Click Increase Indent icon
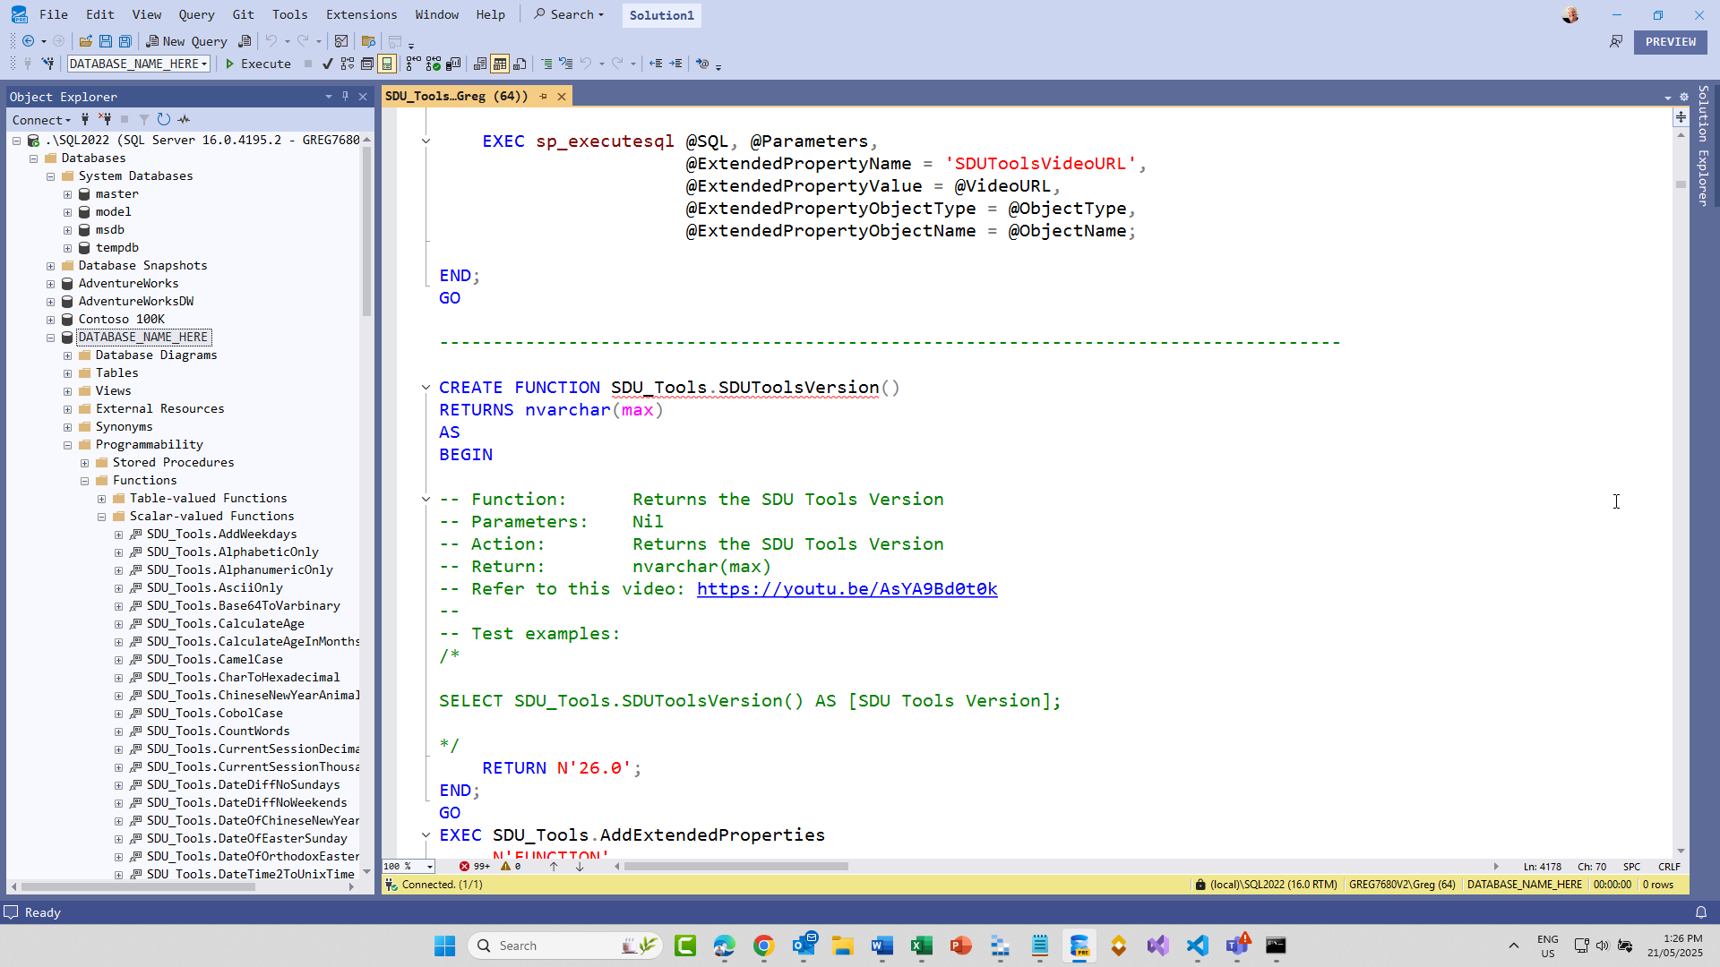Screen dimensions: 1720x967 (x=675, y=64)
